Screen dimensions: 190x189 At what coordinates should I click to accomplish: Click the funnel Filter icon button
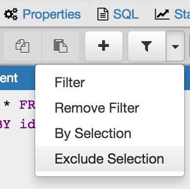tap(147, 46)
